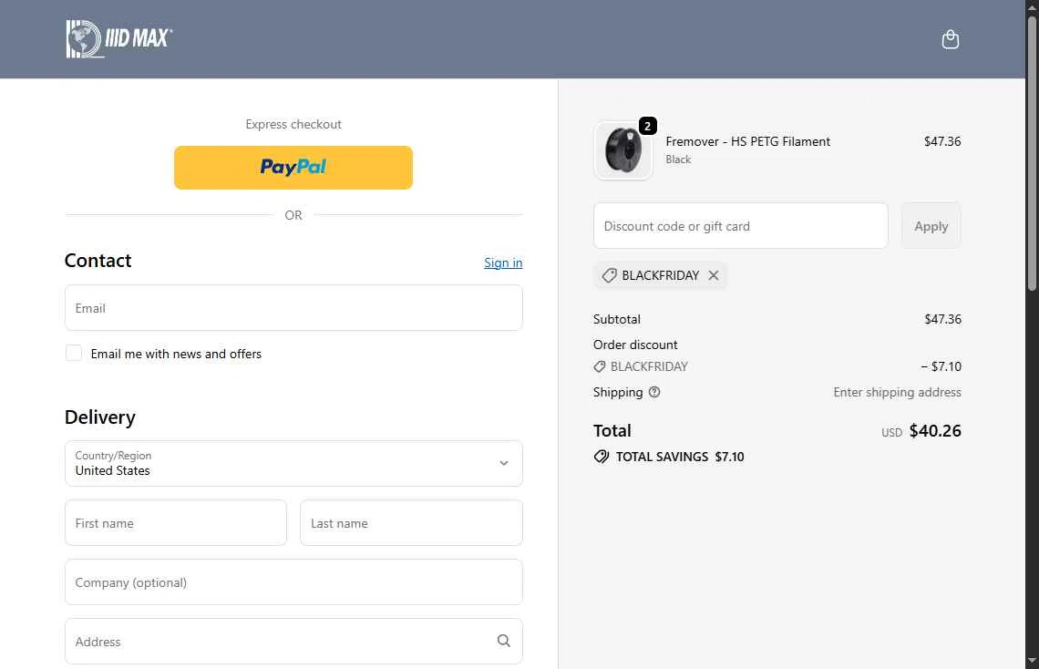The width and height of the screenshot is (1039, 669).
Task: Click the IIID MAX logo
Action: (x=119, y=38)
